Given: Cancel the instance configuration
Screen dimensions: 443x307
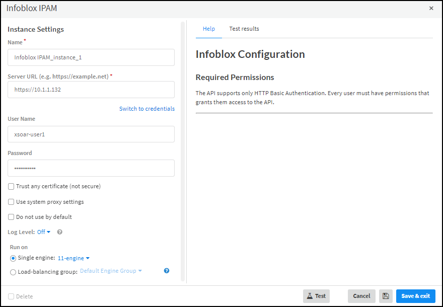Looking at the screenshot, I should coord(361,296).
